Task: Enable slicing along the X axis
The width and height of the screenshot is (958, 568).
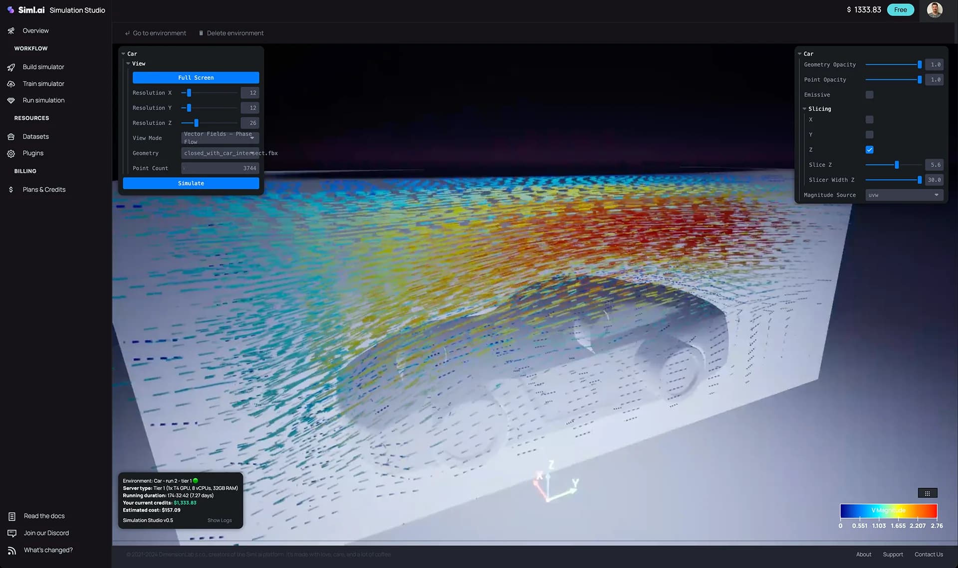Action: coord(870,120)
